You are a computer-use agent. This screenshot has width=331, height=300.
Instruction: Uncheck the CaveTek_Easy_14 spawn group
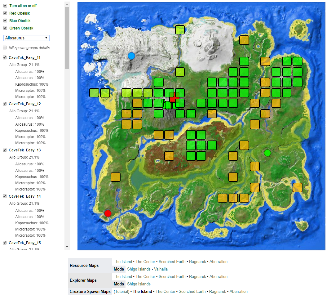[5, 196]
